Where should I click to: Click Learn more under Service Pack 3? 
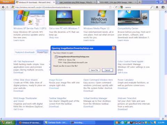(x=19, y=40)
